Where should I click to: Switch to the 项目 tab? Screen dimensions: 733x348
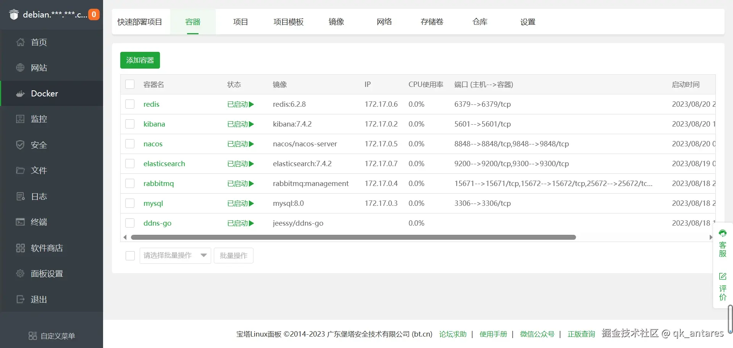click(241, 22)
